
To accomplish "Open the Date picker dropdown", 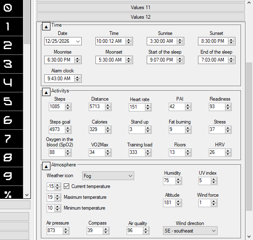I will tap(78, 41).
